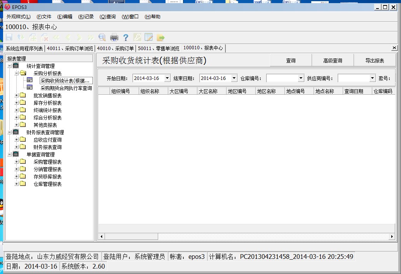The height and width of the screenshot is (274, 401).
Task: Click the notepad edit toolbar icon
Action: point(148,37)
